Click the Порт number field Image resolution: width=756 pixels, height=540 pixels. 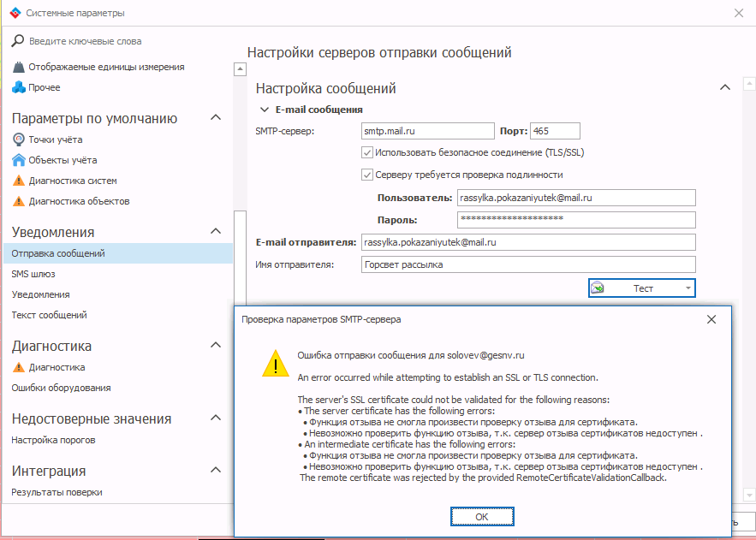pyautogui.click(x=554, y=131)
